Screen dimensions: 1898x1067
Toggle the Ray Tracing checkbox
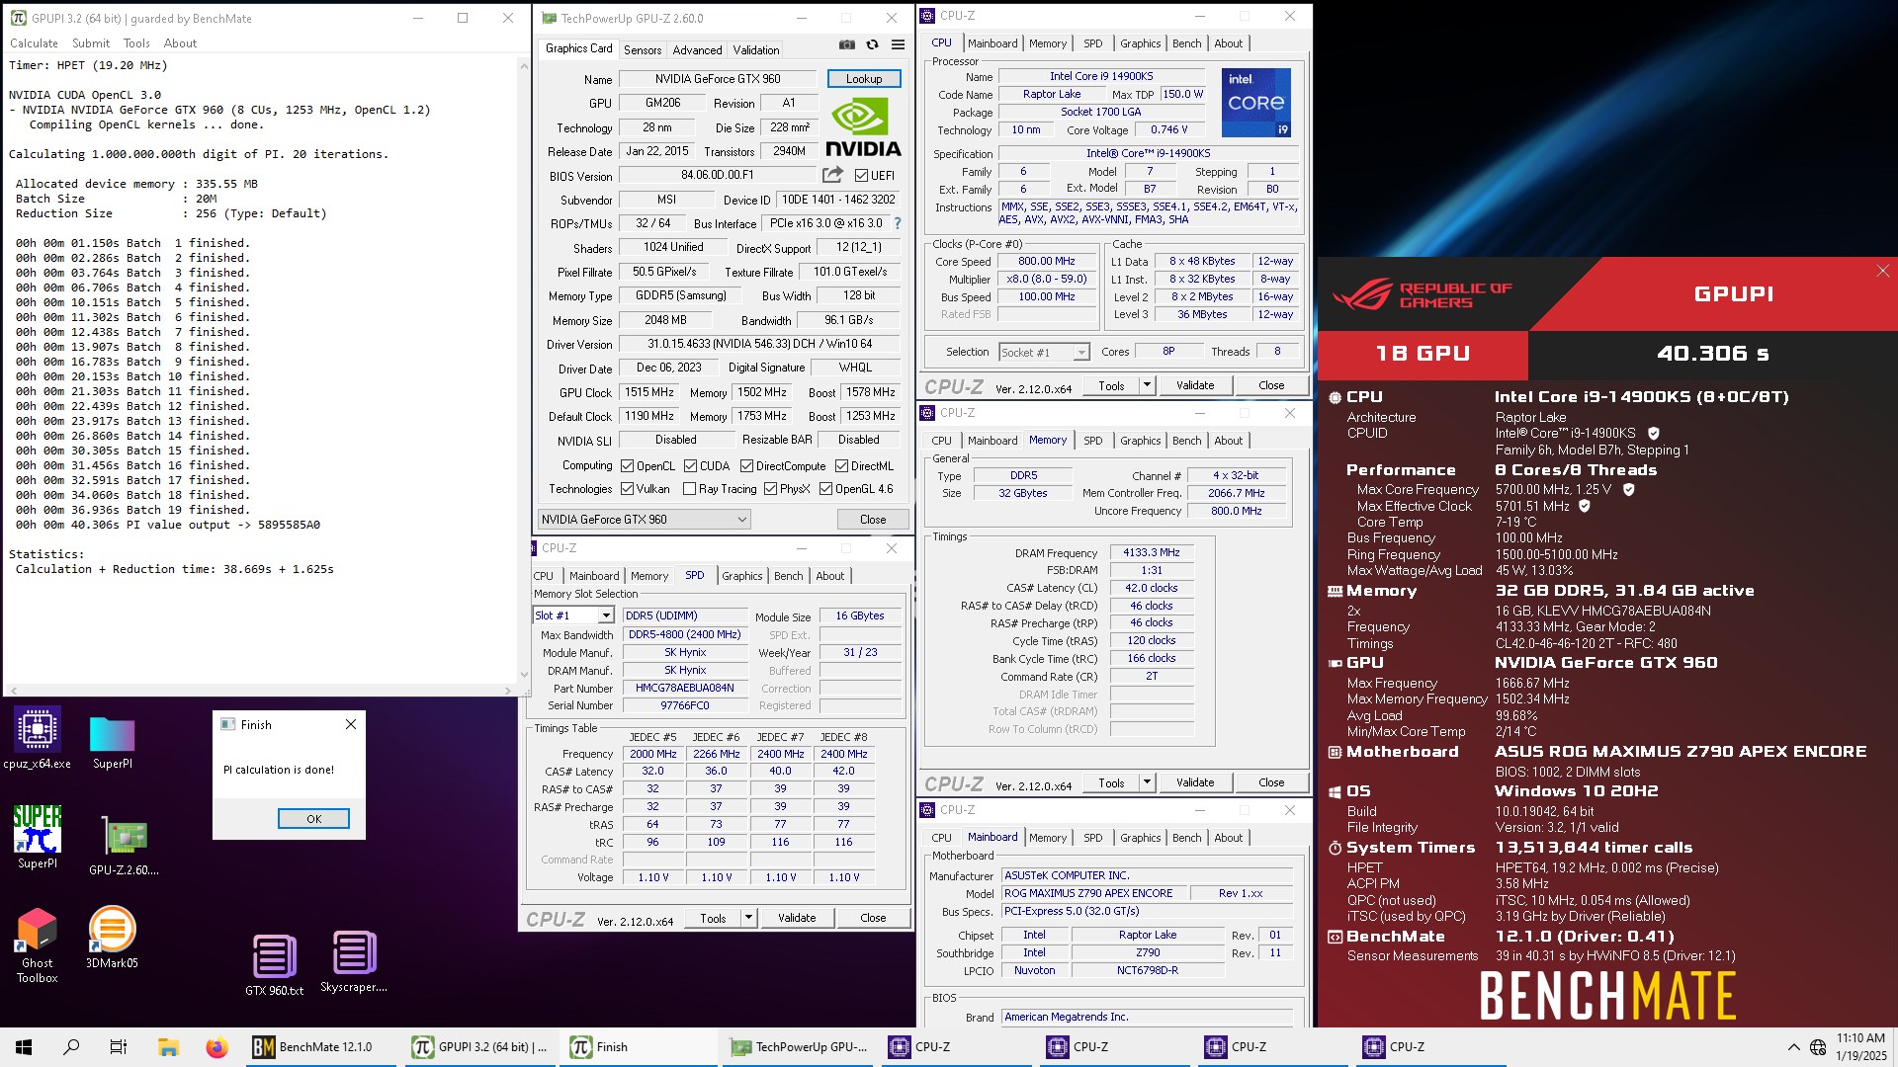(689, 489)
